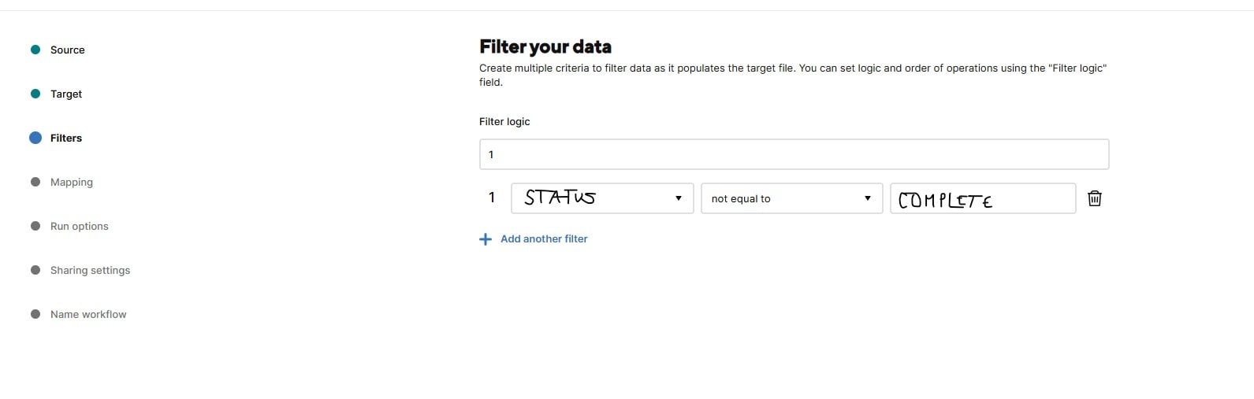Delete filter row with trash icon

(x=1094, y=198)
